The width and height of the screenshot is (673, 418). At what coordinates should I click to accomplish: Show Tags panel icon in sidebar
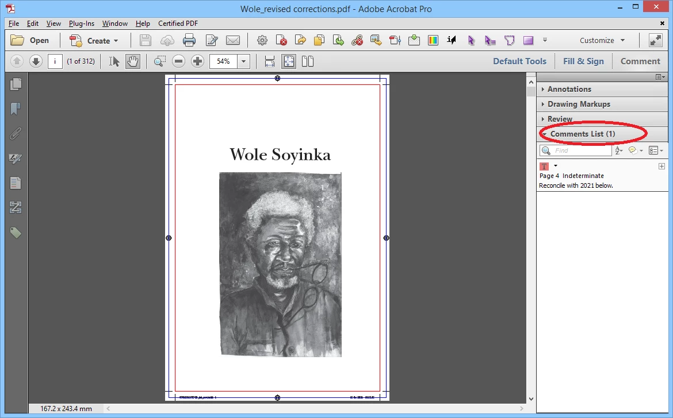[16, 233]
